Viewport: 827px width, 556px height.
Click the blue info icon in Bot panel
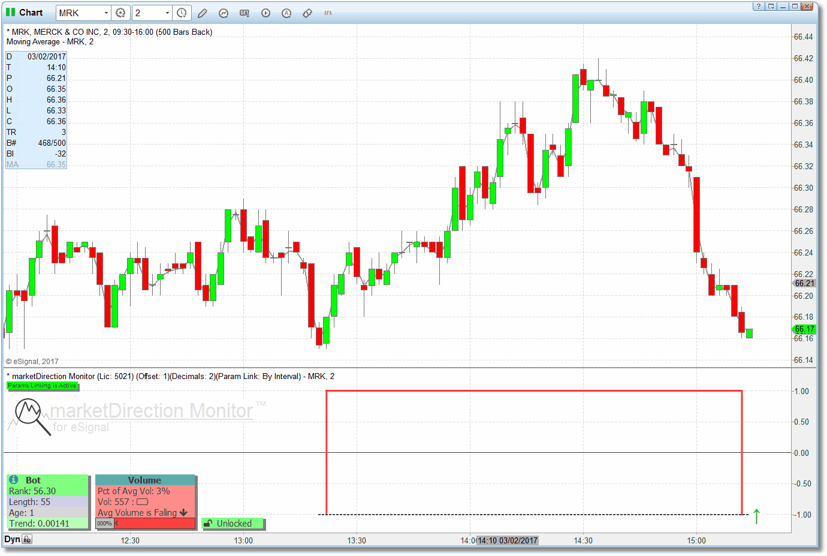(x=14, y=480)
